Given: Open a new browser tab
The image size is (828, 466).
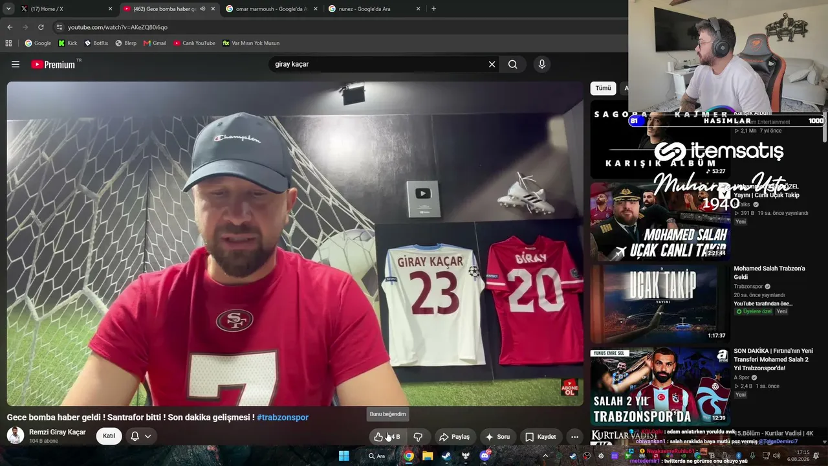Looking at the screenshot, I should click(x=433, y=9).
